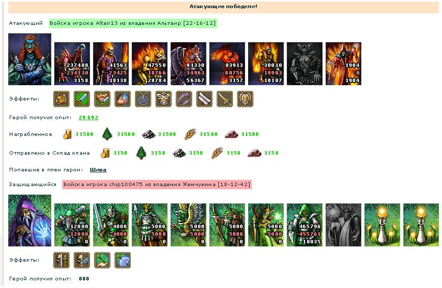
Task: Click attacker masked hero portrait
Action: click(x=29, y=59)
